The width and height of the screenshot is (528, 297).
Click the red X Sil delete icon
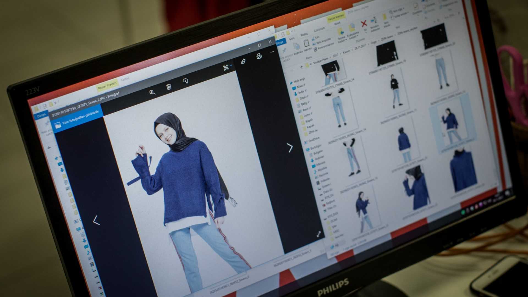pyautogui.click(x=364, y=24)
